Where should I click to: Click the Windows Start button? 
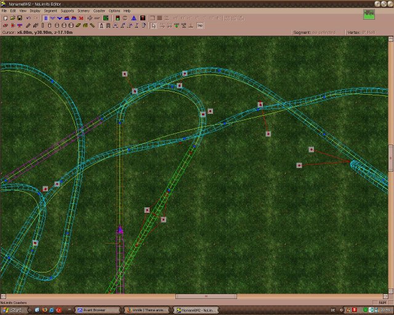(x=12, y=310)
